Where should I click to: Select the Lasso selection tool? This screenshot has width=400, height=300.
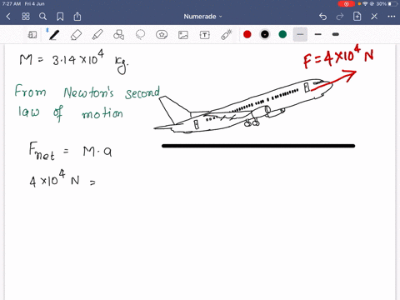140,35
